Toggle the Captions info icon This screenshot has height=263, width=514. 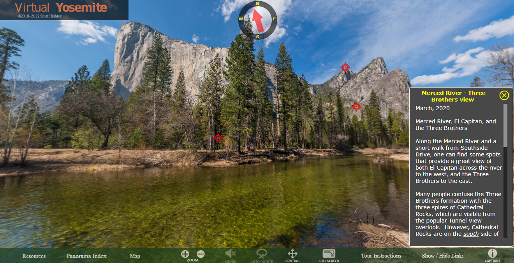(492, 254)
